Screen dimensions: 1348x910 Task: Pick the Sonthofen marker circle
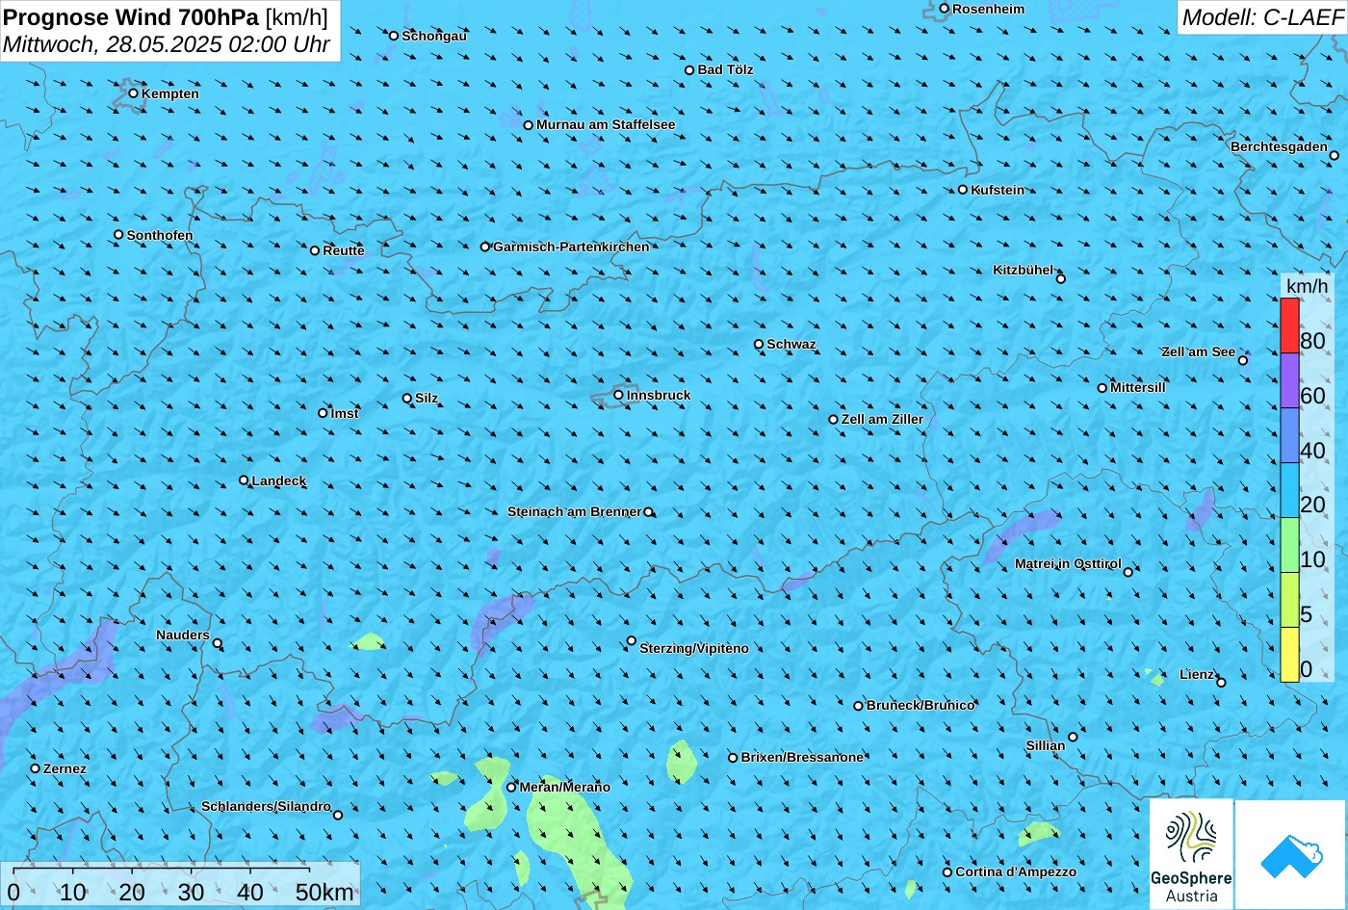118,235
